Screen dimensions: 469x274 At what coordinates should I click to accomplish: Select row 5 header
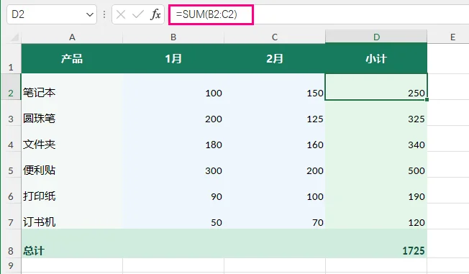[11, 165]
